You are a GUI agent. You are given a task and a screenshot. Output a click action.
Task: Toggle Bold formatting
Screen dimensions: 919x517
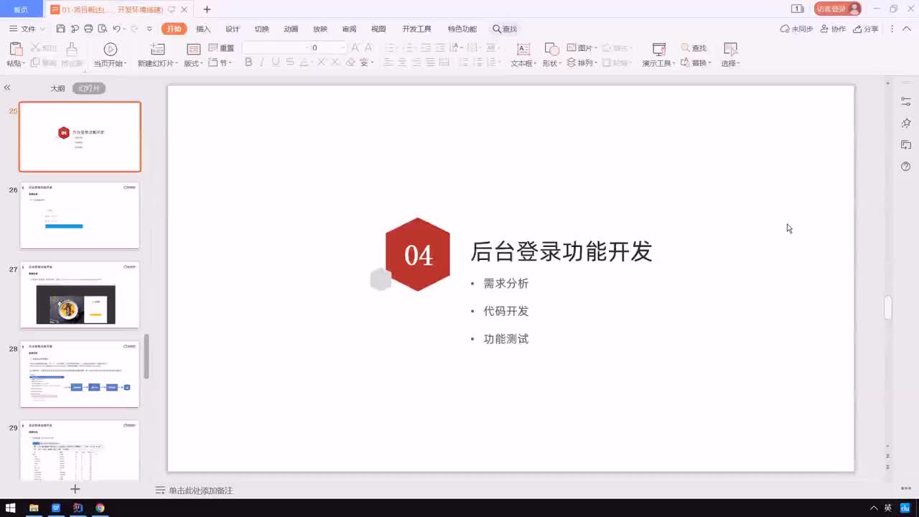click(x=248, y=62)
